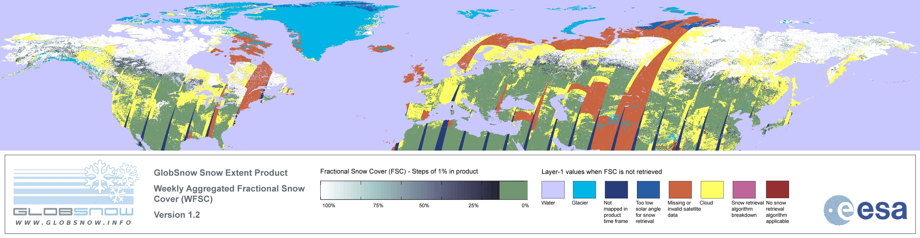Open the WWW.GLOBSNOW.INFO link text
The height and width of the screenshot is (238, 920).
[73, 222]
